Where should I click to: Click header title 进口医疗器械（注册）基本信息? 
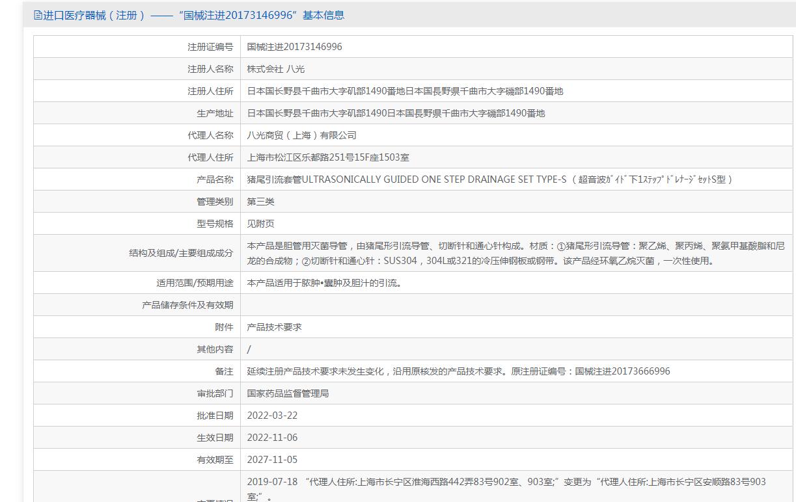194,15
